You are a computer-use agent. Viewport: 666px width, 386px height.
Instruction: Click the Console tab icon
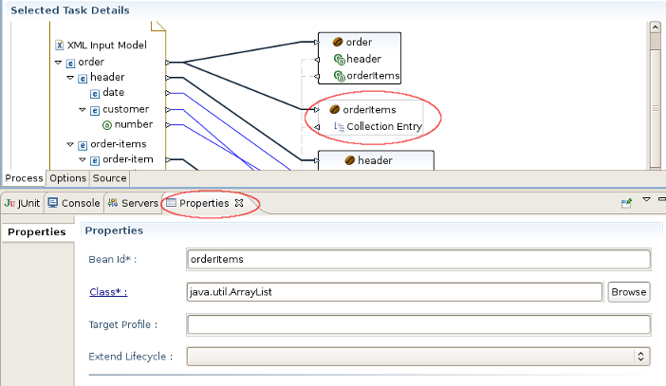pyautogui.click(x=53, y=203)
